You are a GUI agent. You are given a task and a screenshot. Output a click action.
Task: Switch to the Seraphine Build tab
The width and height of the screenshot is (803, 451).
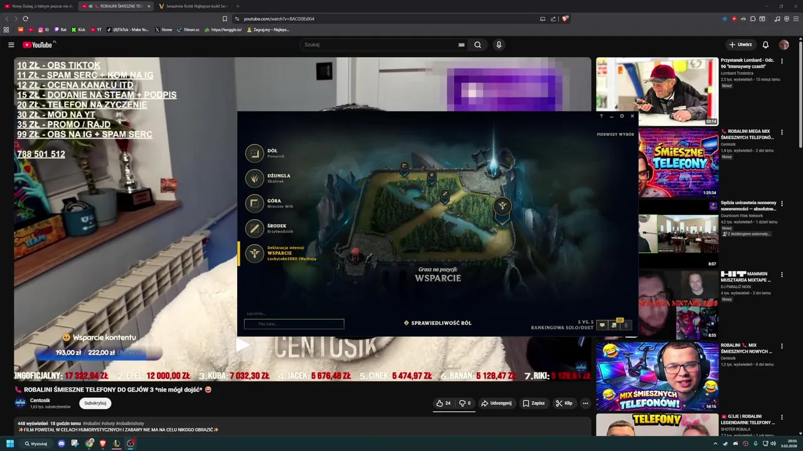[x=194, y=6]
